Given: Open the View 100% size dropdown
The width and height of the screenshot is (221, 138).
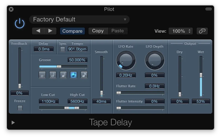Looking at the screenshot, I should (181, 31).
